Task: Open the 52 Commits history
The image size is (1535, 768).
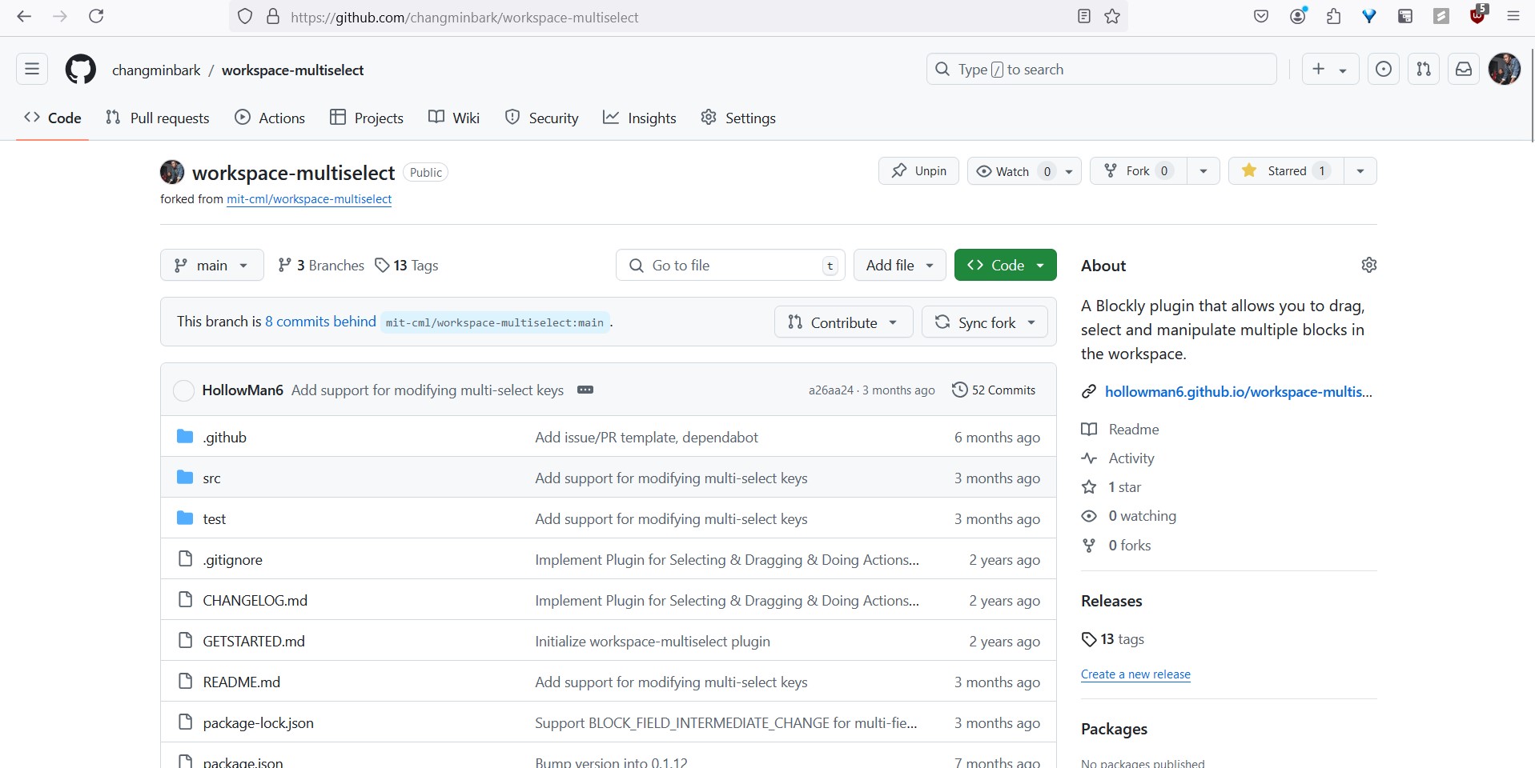Action: tap(994, 390)
